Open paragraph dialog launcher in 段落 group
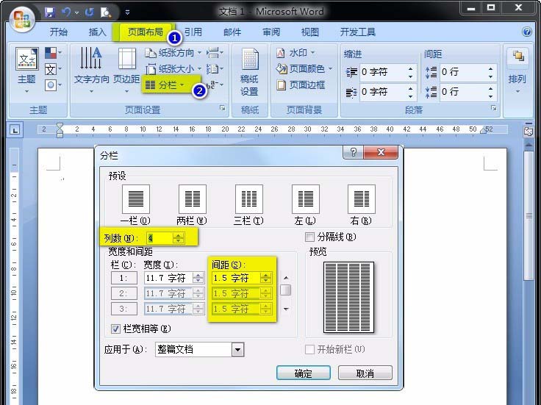The width and height of the screenshot is (541, 405). click(x=494, y=108)
